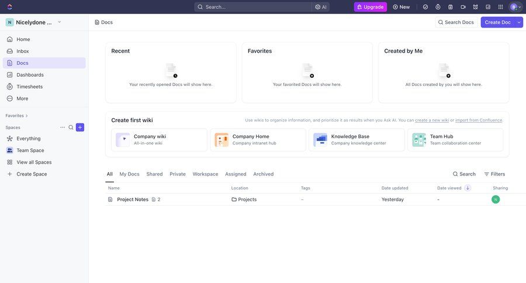Switch to the Private tab
The image size is (526, 283).
click(178, 174)
